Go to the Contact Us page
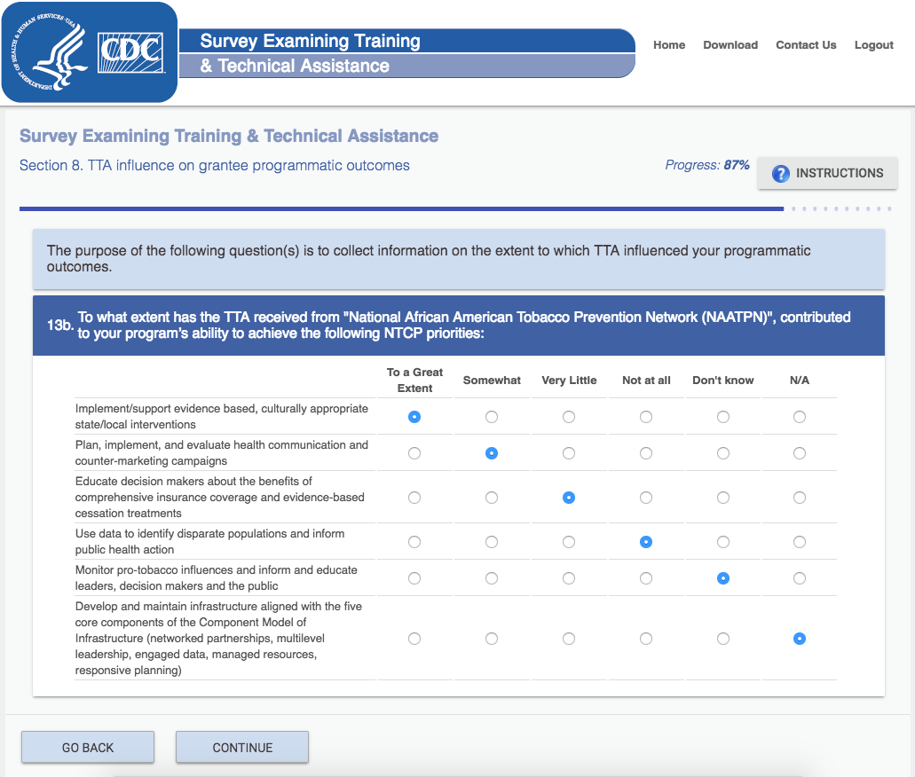915x777 pixels. tap(806, 45)
